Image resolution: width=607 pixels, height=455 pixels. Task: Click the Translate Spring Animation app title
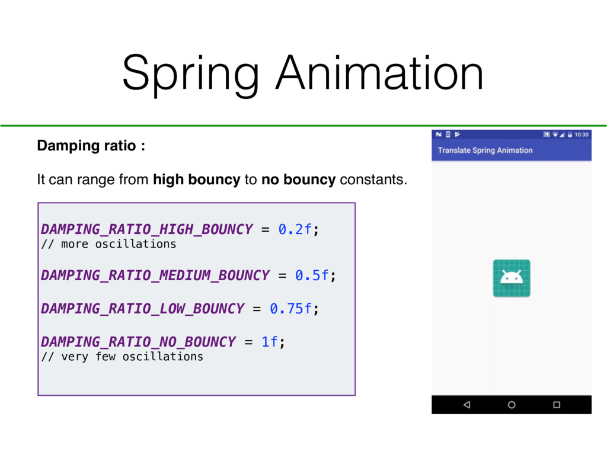(485, 150)
